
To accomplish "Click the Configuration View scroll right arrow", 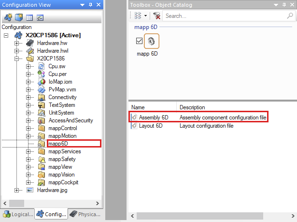I will [98, 204].
